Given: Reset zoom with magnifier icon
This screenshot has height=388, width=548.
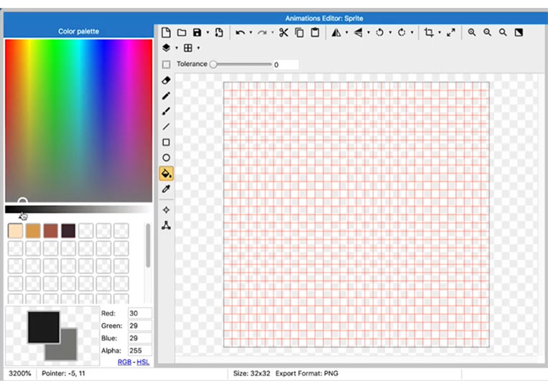Looking at the screenshot, I should 503,32.
